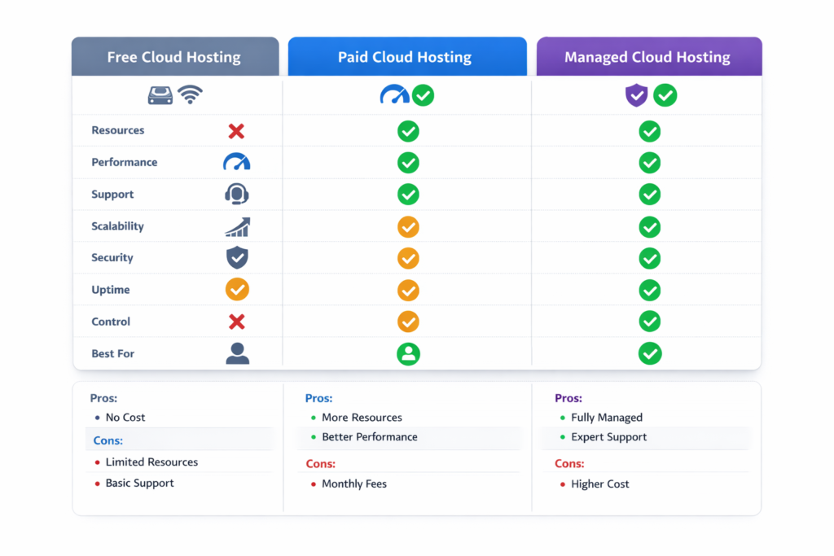Click the Best For row label
This screenshot has width=834, height=556.
click(112, 353)
